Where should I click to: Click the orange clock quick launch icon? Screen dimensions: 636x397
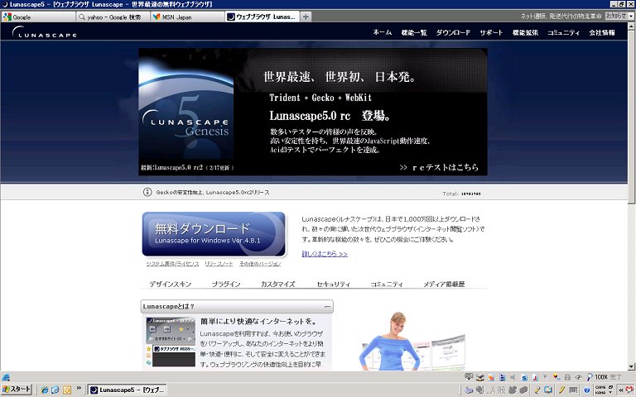[x=66, y=390]
